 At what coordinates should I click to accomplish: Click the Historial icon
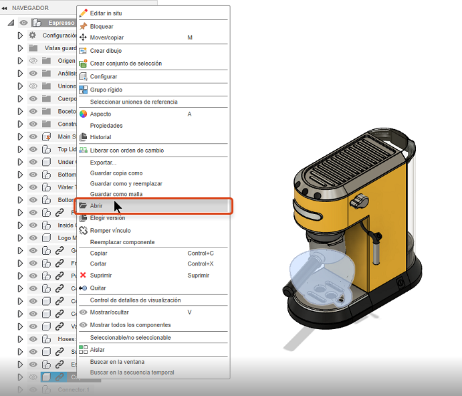pos(84,137)
